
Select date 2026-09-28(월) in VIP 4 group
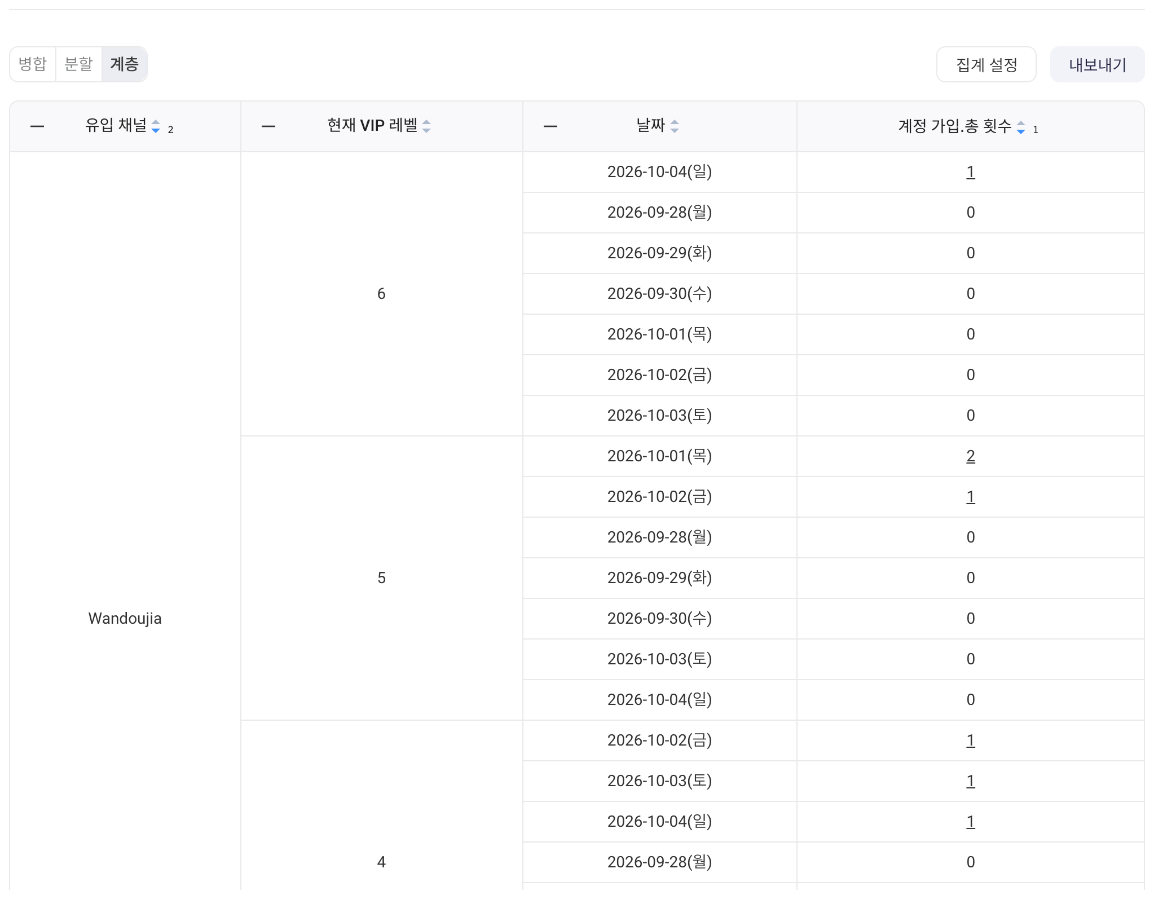659,862
